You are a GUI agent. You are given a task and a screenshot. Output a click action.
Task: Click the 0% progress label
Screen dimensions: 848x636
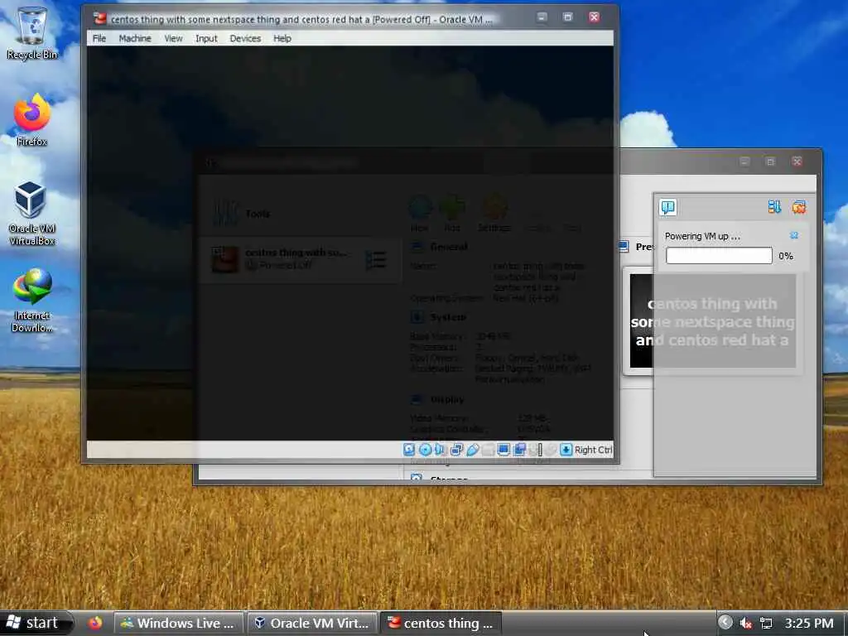pos(786,256)
